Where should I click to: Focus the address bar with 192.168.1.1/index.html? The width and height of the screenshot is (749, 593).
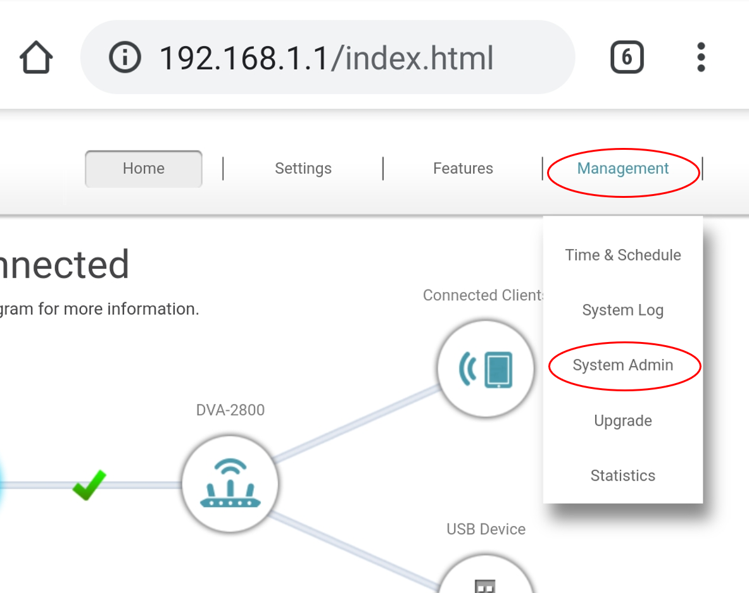328,58
